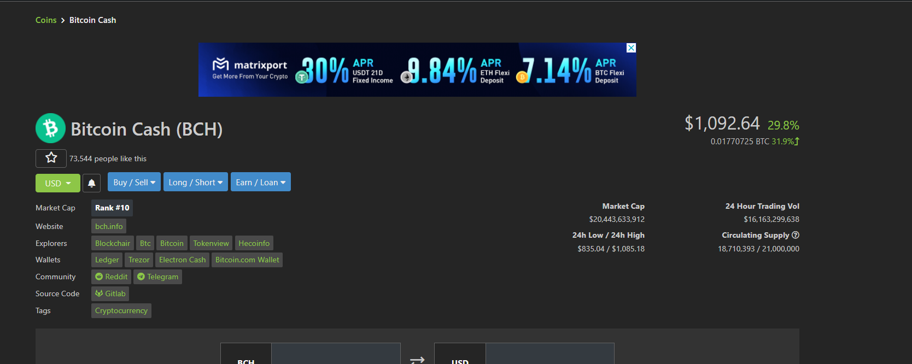Open the Telegram community link
The image size is (912, 364).
point(157,277)
